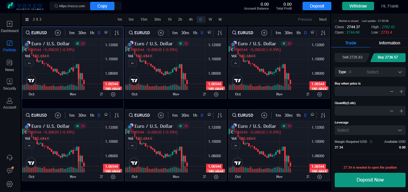Open the Security page
The image size is (408, 192).
click(9, 85)
